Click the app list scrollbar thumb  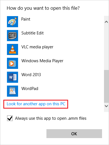pos(106,86)
